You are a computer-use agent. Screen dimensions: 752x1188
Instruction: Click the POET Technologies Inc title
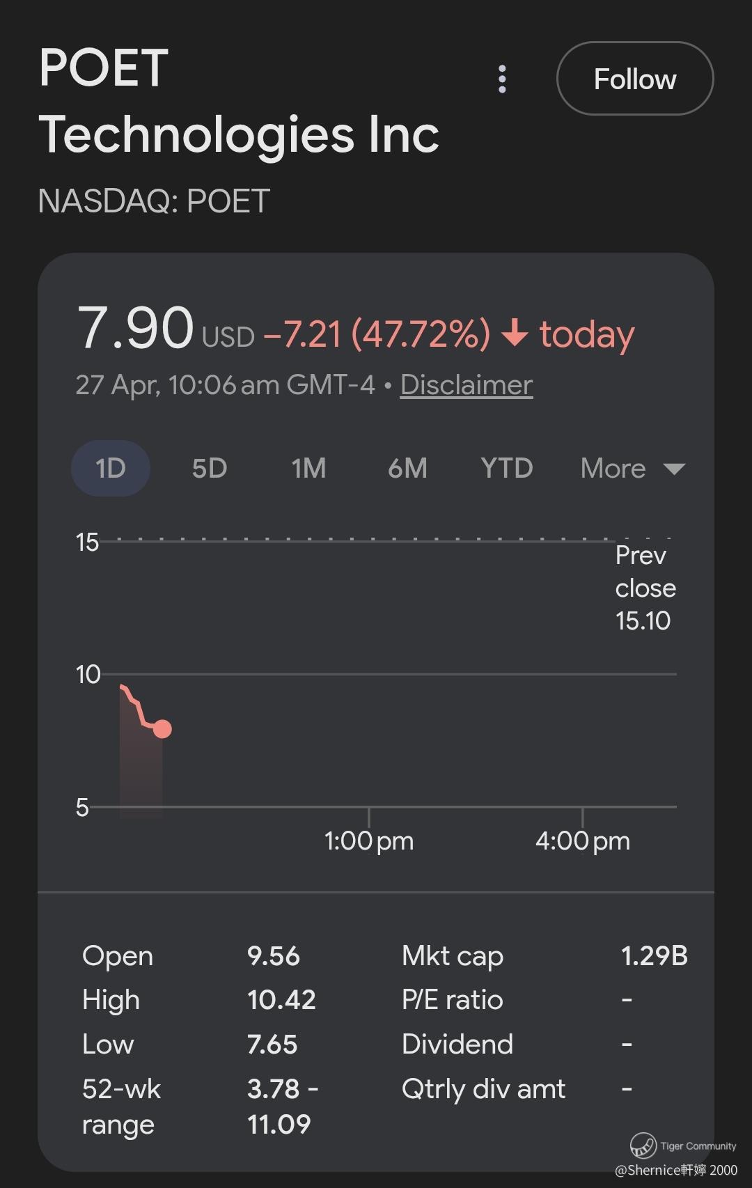pos(239,101)
